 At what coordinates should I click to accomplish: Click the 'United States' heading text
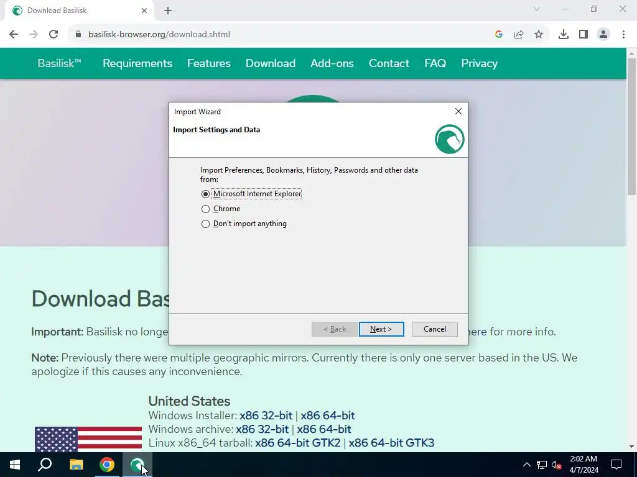pos(189,401)
